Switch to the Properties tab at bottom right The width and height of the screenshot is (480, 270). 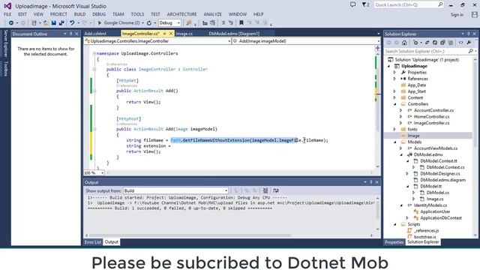394,242
